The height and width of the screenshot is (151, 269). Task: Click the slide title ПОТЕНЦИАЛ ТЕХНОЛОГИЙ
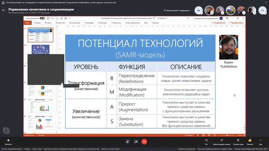[x=140, y=43]
